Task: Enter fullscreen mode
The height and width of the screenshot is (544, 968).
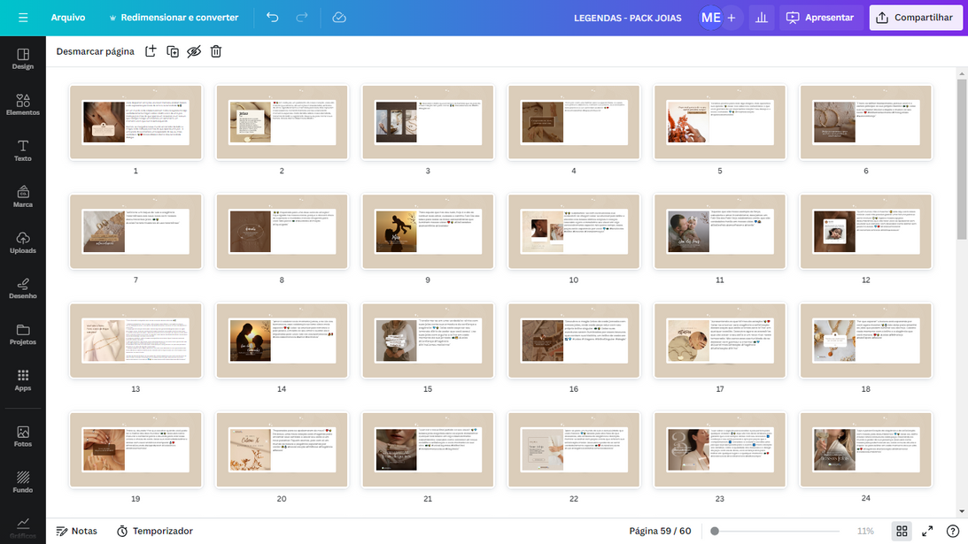Action: pyautogui.click(x=927, y=531)
